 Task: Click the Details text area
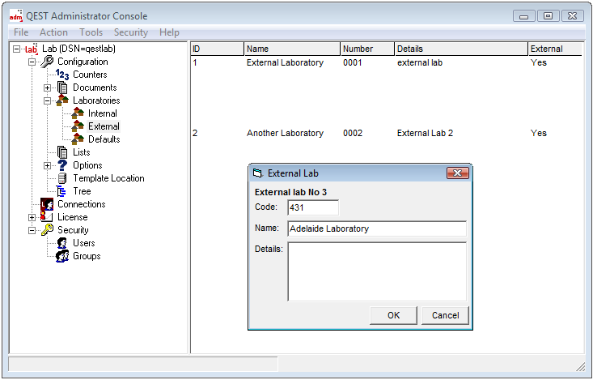(376, 271)
